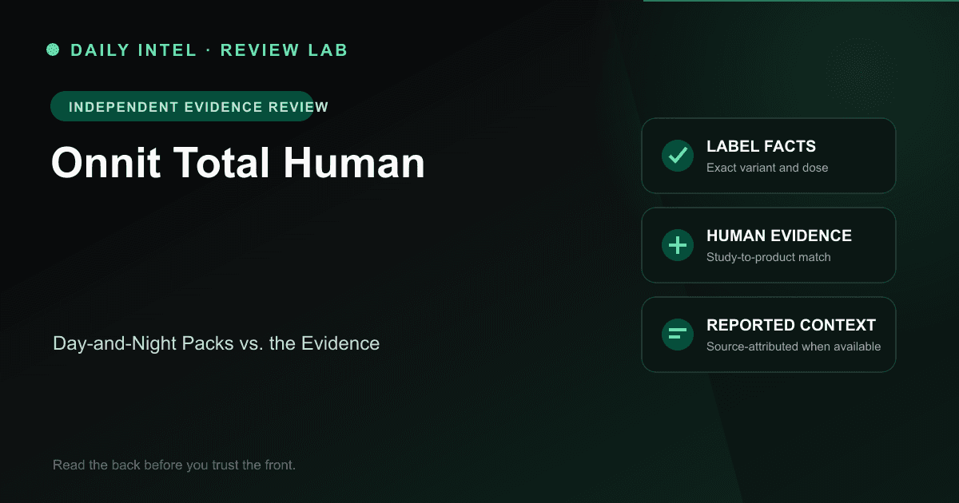Click "Day-and-Night Packs vs. the Evidence" subtitle
959x503 pixels.
pyautogui.click(x=216, y=344)
